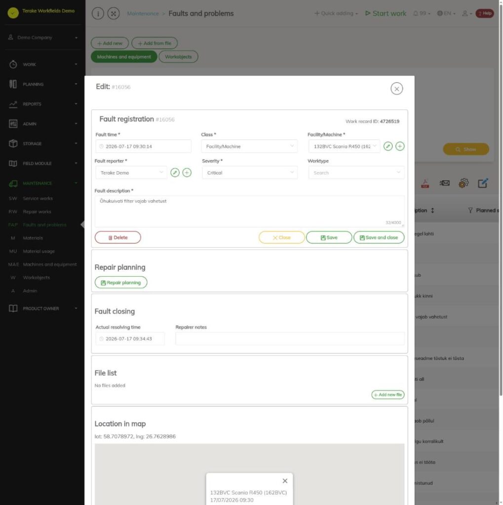Image resolution: width=503 pixels, height=505 pixels.
Task: Click the Fault description text area
Action: coord(250,211)
